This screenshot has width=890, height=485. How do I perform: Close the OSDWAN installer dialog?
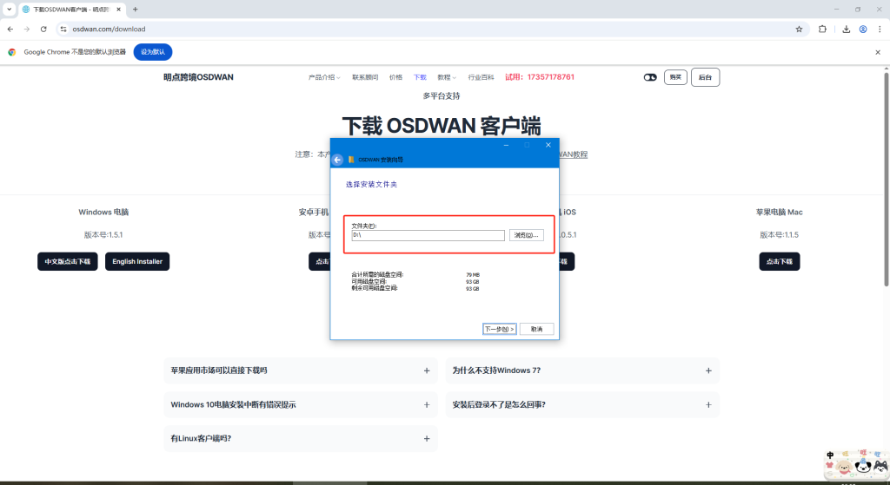point(548,145)
